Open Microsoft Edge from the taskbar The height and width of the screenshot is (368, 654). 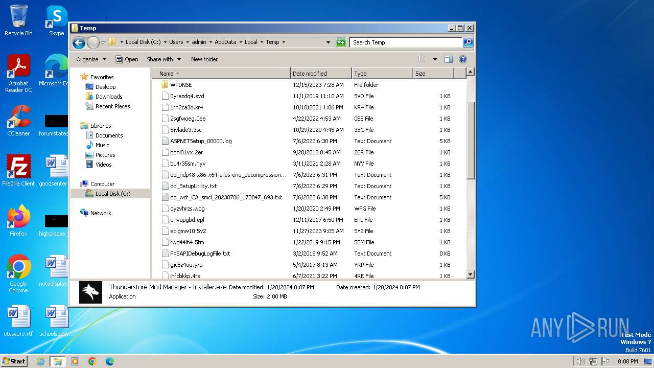point(109,361)
